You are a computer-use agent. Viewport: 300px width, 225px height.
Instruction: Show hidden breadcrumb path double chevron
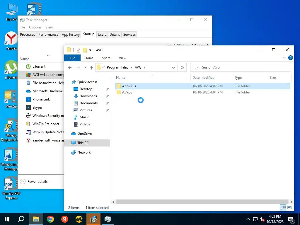point(103,67)
